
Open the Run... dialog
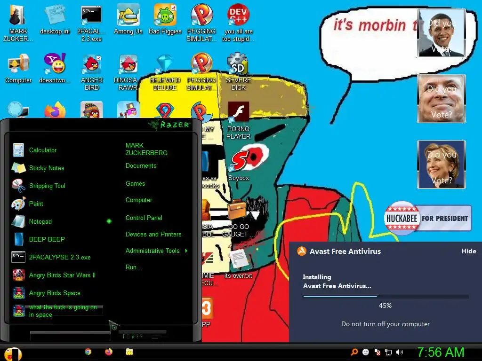coord(134,267)
